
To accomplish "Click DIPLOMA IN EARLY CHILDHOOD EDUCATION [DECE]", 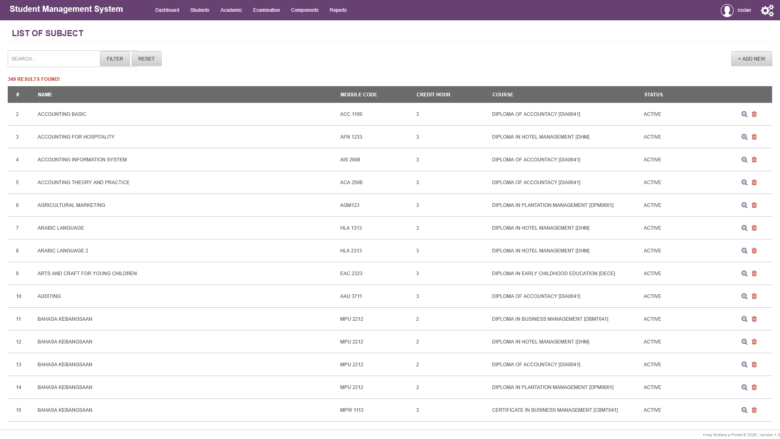I will (553, 274).
